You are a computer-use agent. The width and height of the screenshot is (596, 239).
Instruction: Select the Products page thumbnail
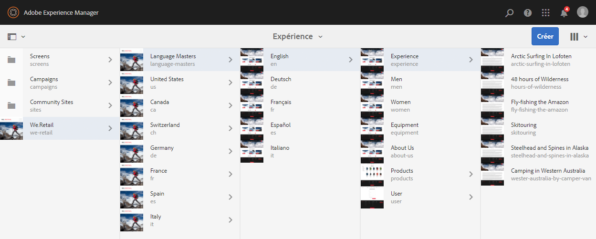[x=372, y=174]
